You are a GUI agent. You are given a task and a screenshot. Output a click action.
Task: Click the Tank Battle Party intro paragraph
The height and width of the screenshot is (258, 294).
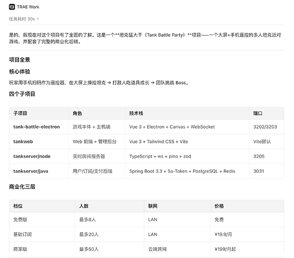pyautogui.click(x=145, y=38)
